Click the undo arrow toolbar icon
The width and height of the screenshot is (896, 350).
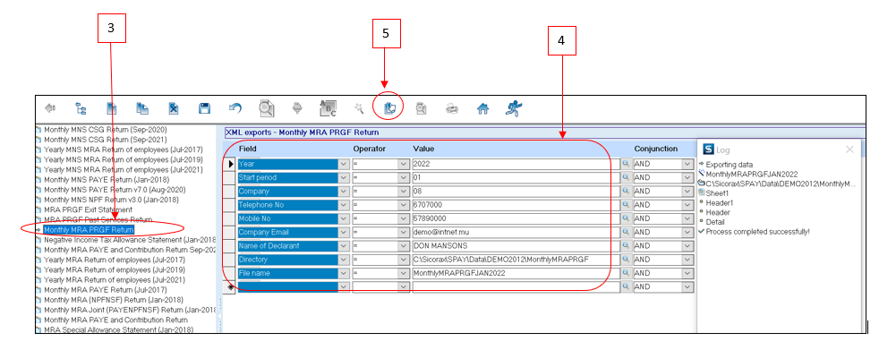(x=235, y=107)
